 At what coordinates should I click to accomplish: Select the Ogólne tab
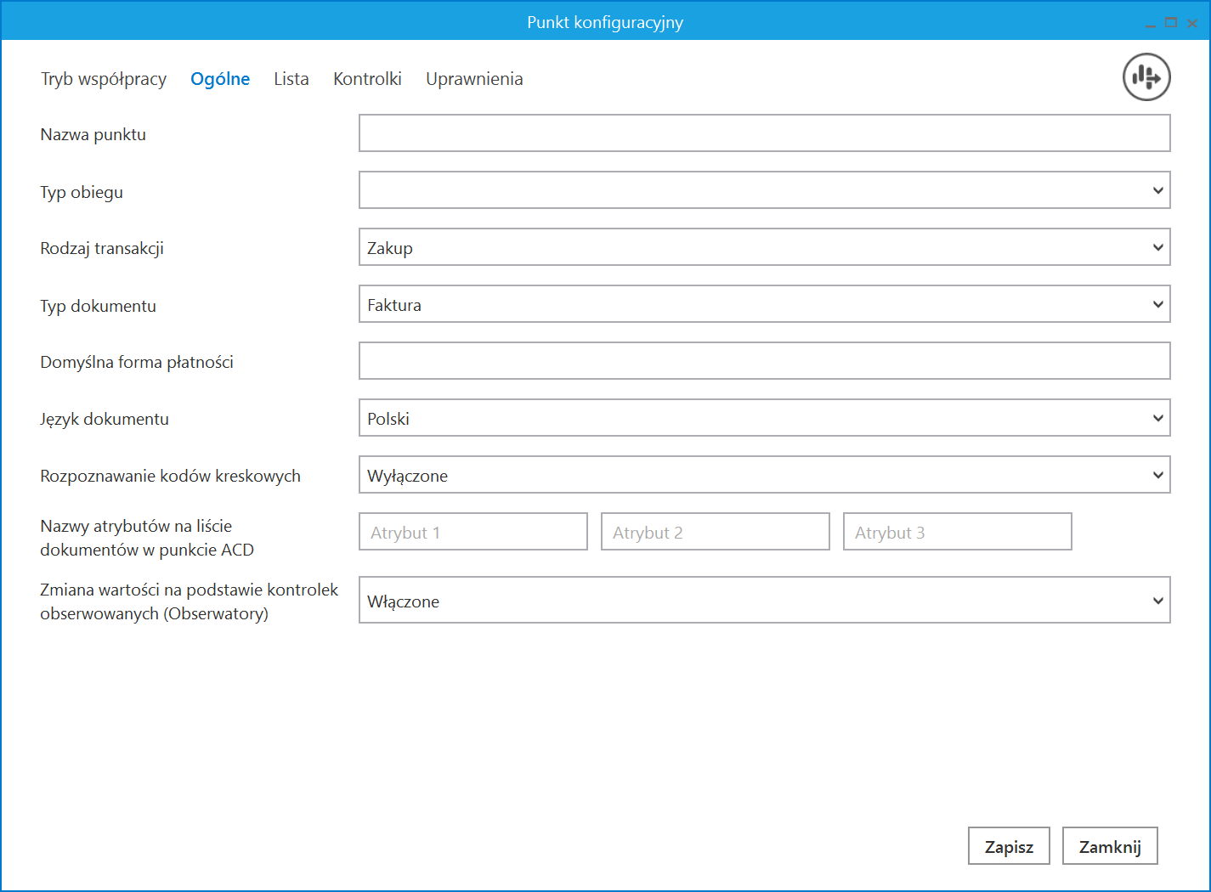[220, 79]
